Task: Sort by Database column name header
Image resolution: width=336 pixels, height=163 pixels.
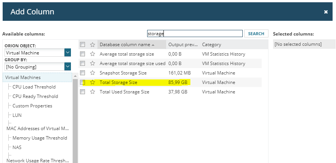Action: (x=132, y=44)
